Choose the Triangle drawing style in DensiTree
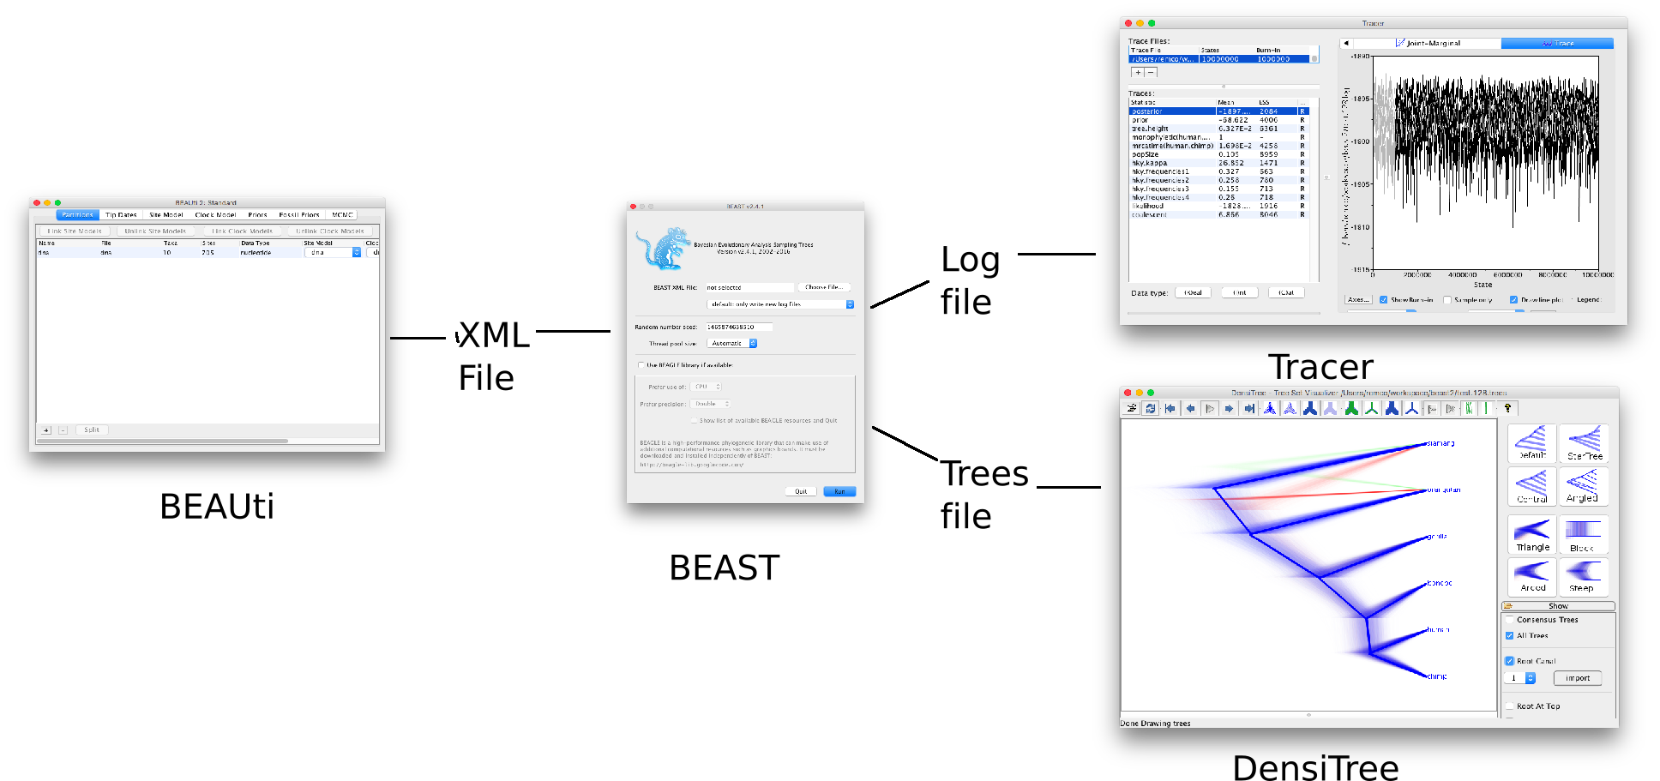This screenshot has height=781, width=1660. [1532, 535]
